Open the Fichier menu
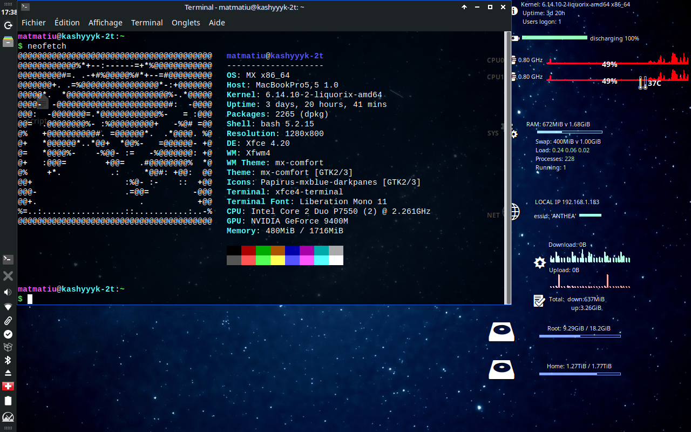The height and width of the screenshot is (432, 691). click(33, 23)
